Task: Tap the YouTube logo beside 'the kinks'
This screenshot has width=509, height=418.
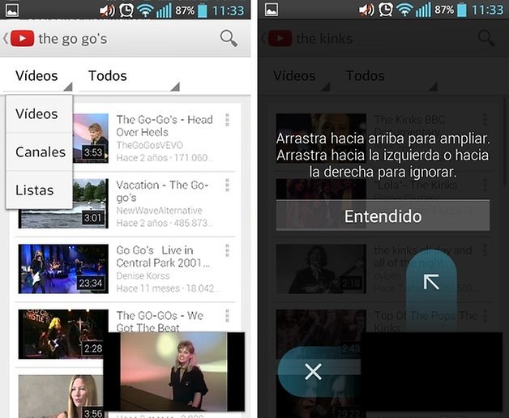Action: point(280,38)
